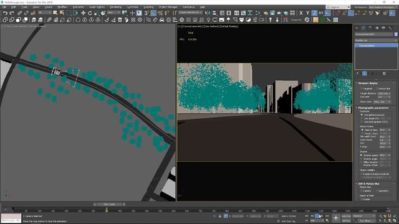Toggle the 3D Snaps icon
399x224 pixels.
click(147, 13)
